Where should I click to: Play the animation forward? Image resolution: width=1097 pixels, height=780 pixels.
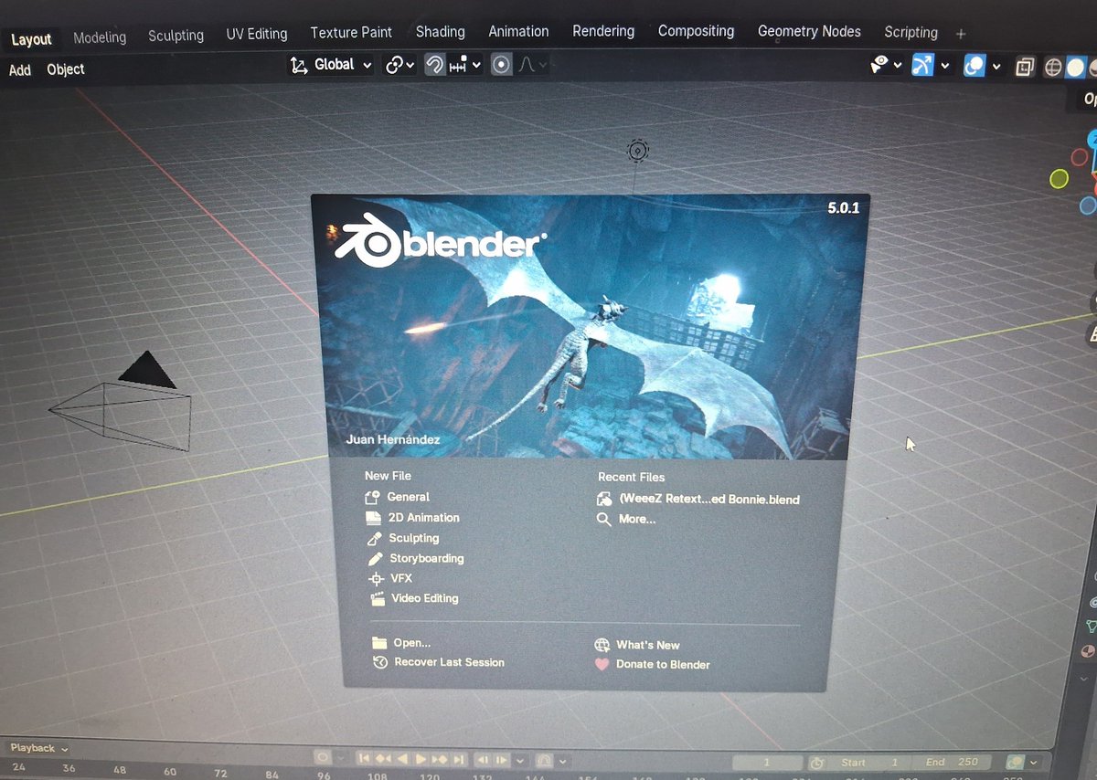coord(421,759)
